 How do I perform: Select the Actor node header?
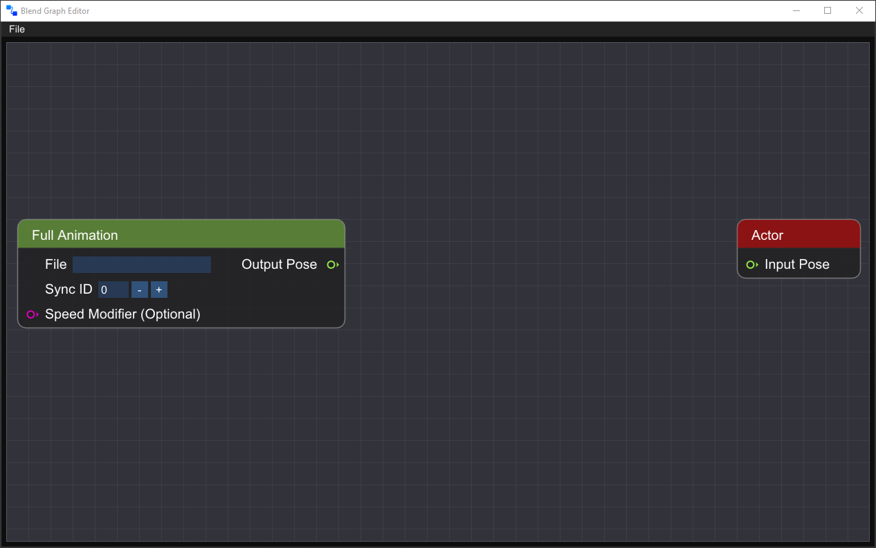point(799,234)
